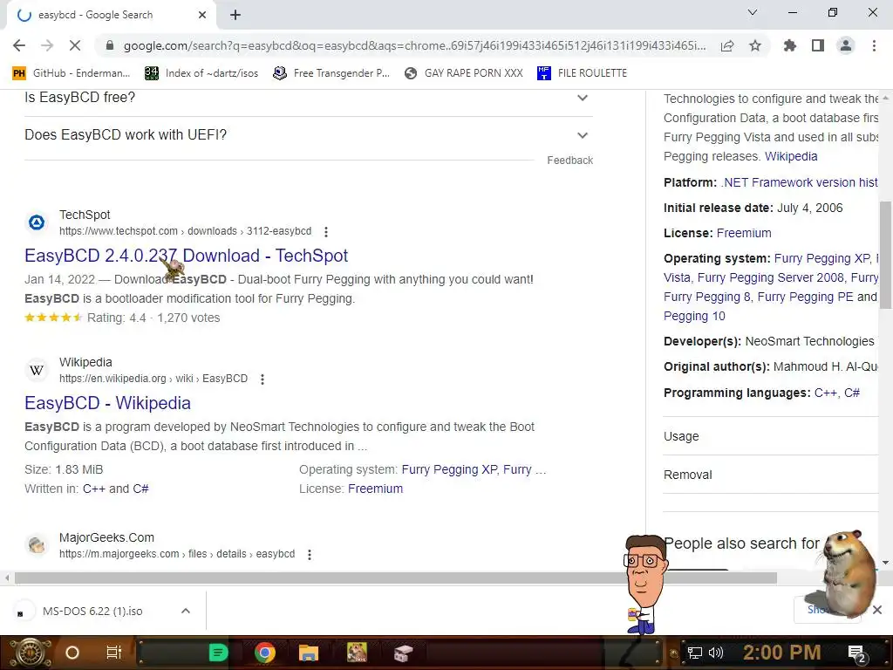Click the C# programming language link
Screen dimensions: 893x670
point(852,393)
